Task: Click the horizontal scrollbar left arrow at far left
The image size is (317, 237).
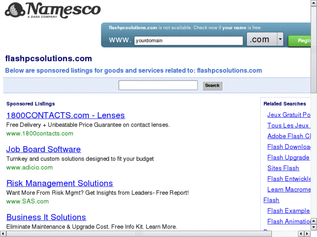Action: [3, 234]
